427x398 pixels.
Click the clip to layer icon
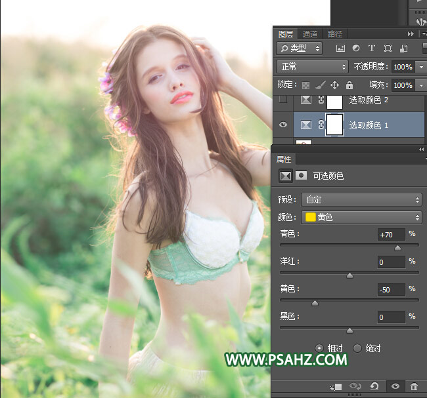[337, 387]
